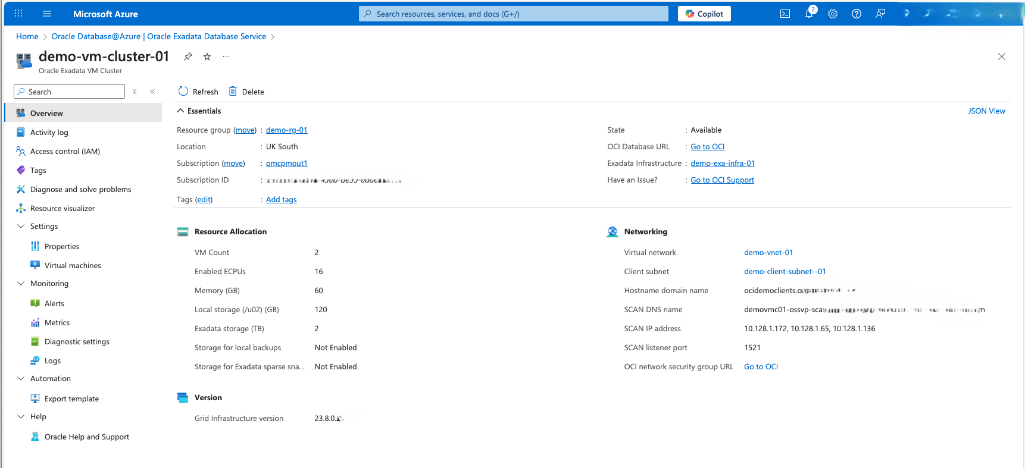1025x468 pixels.
Task: Click the help question mark icon
Action: [857, 14]
